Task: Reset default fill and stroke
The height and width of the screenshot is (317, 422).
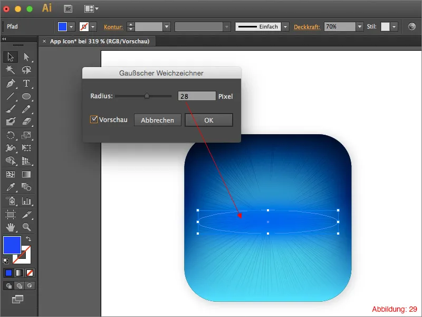Action: pyautogui.click(x=6, y=260)
